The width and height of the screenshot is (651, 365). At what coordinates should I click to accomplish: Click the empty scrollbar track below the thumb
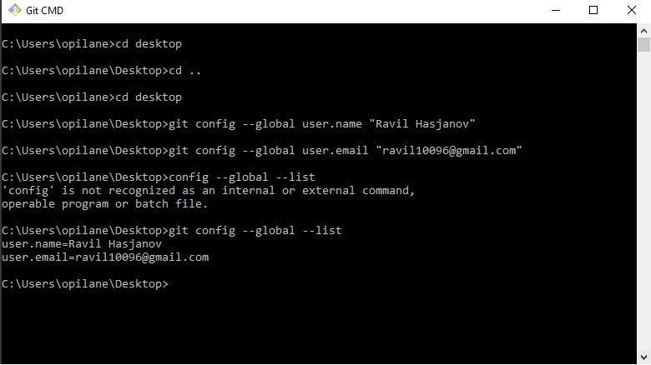point(644,208)
